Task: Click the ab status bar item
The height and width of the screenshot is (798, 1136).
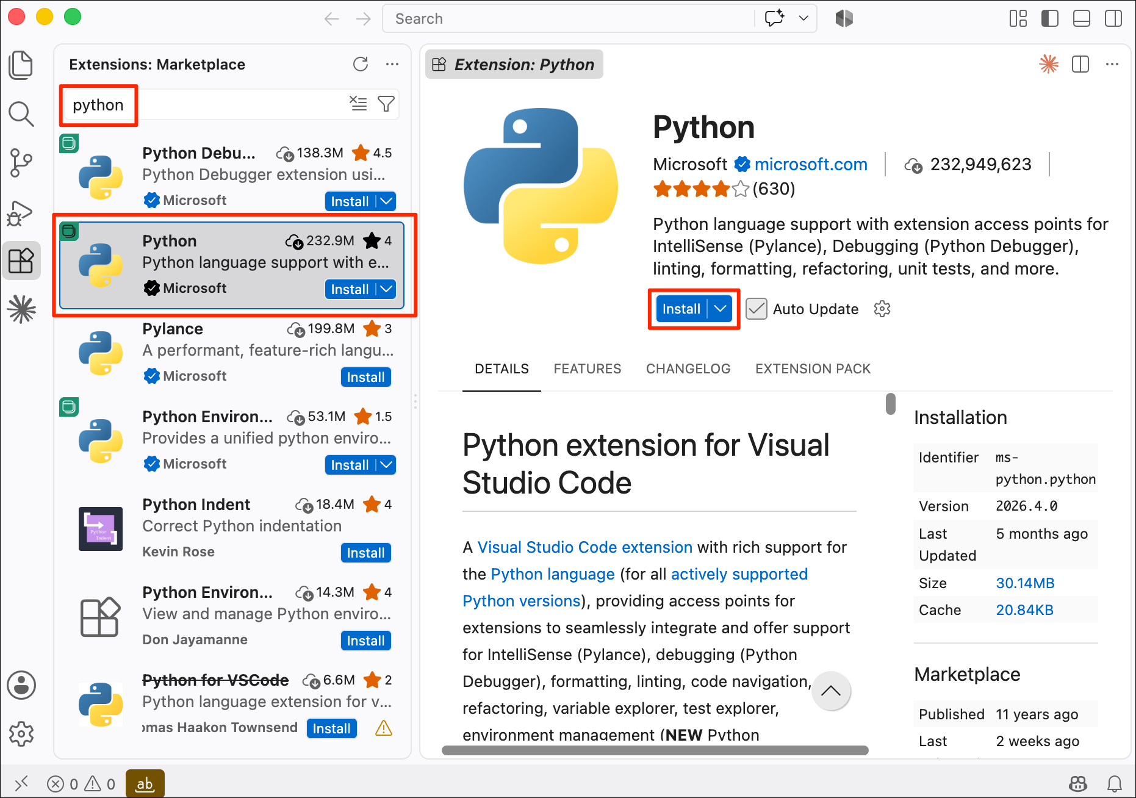Action: tap(145, 783)
